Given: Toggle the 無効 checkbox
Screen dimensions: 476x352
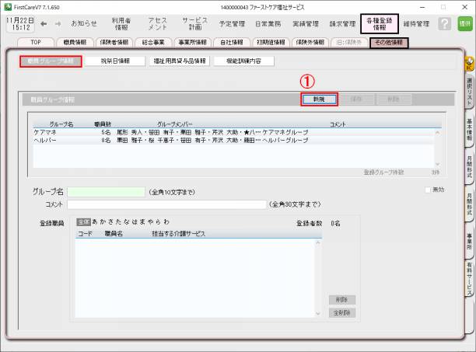Looking at the screenshot, I should coord(428,190).
